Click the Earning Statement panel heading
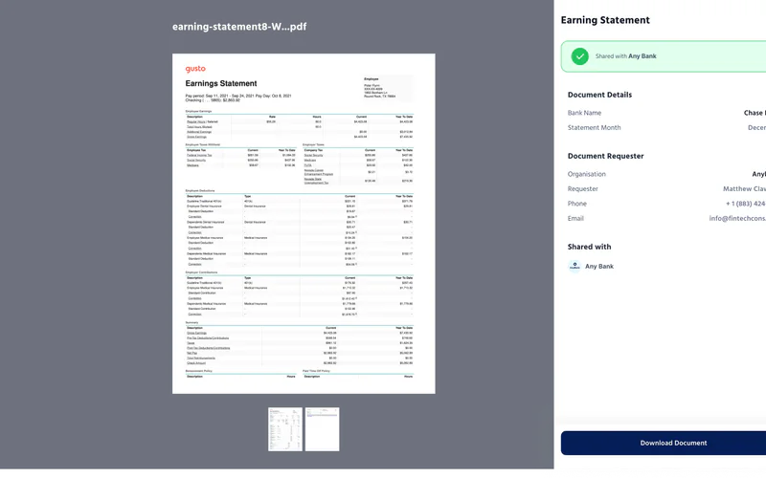 coord(605,20)
